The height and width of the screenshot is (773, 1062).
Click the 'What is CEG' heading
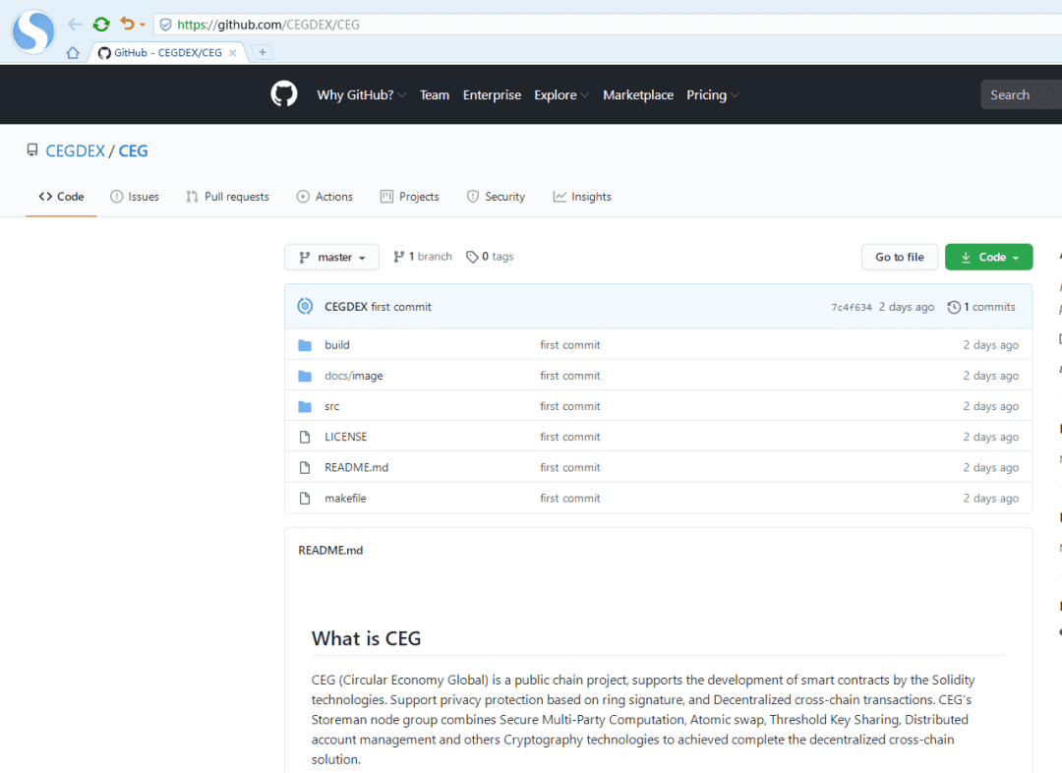(366, 638)
